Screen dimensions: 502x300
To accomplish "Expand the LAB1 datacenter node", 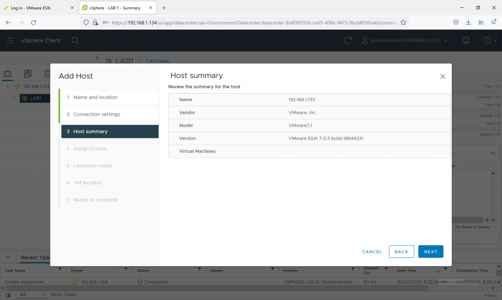I will pos(14,99).
